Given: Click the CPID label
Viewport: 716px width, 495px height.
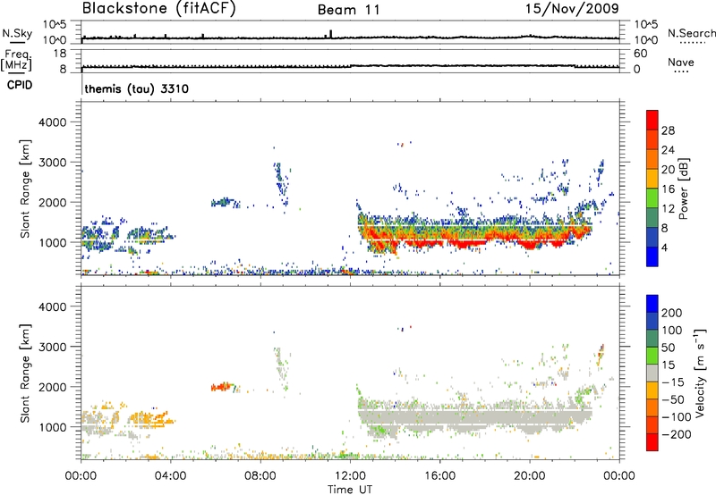Looking at the screenshot, I should tap(20, 85).
